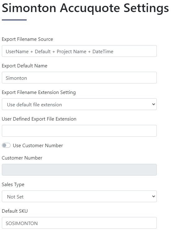171x230 pixels.
Task: Click the Export Default Name label
Action: (x=24, y=66)
